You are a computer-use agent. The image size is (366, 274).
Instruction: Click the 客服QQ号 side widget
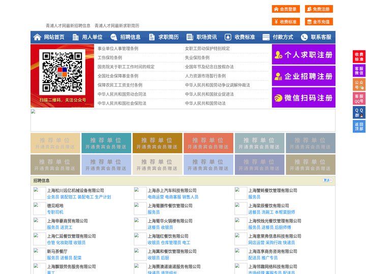359,98
